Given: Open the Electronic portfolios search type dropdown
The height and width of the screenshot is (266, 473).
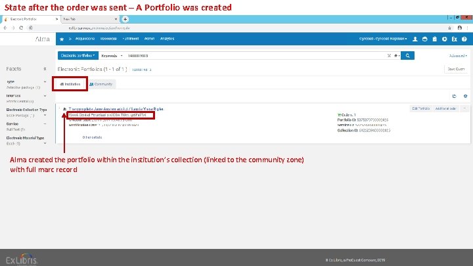Looking at the screenshot, I should (x=78, y=55).
